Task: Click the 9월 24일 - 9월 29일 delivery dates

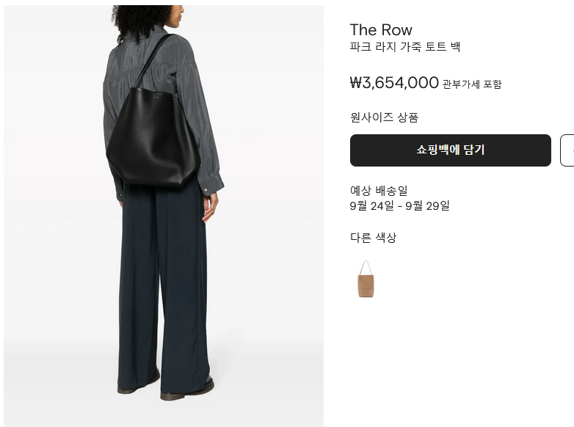Action: [x=400, y=205]
